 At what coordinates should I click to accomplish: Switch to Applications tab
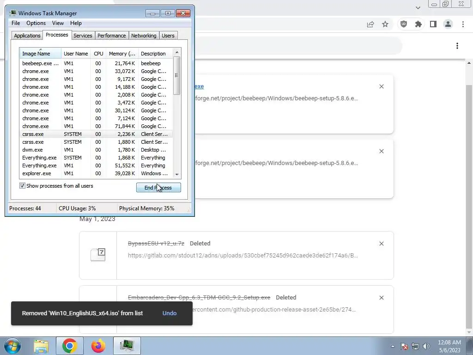click(x=27, y=36)
